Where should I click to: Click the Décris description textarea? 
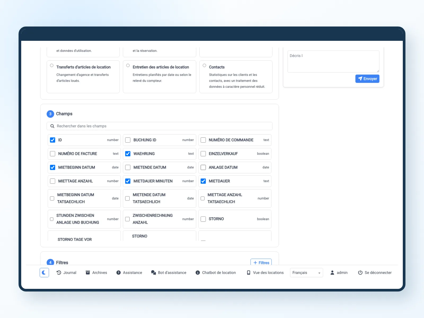pos(333,61)
